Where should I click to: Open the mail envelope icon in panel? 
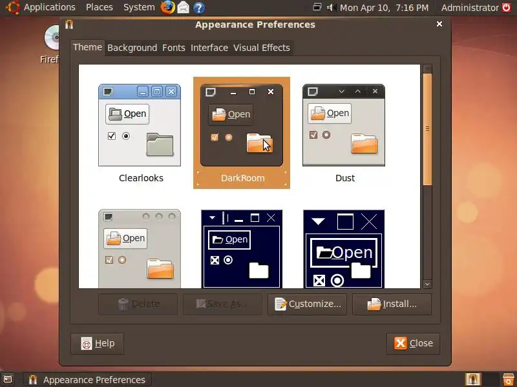point(184,8)
